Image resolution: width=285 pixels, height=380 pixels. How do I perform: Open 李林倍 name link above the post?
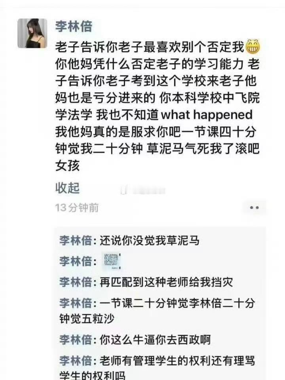pos(74,27)
